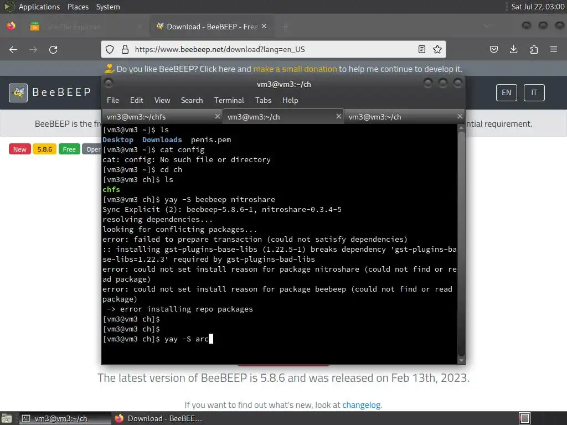Click penis.pem file name in terminal
The image size is (567, 425).
(211, 140)
